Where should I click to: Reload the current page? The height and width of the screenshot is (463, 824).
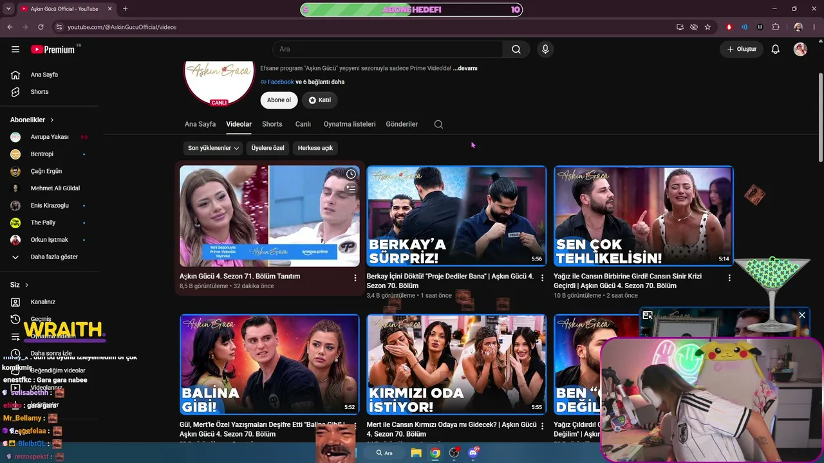click(x=41, y=27)
